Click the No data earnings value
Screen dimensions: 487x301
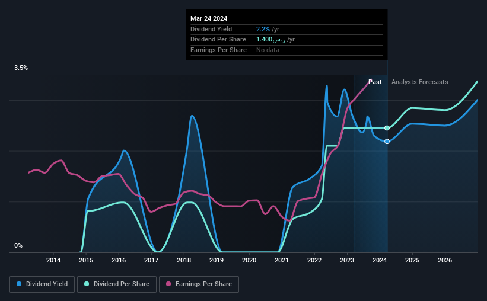click(268, 50)
